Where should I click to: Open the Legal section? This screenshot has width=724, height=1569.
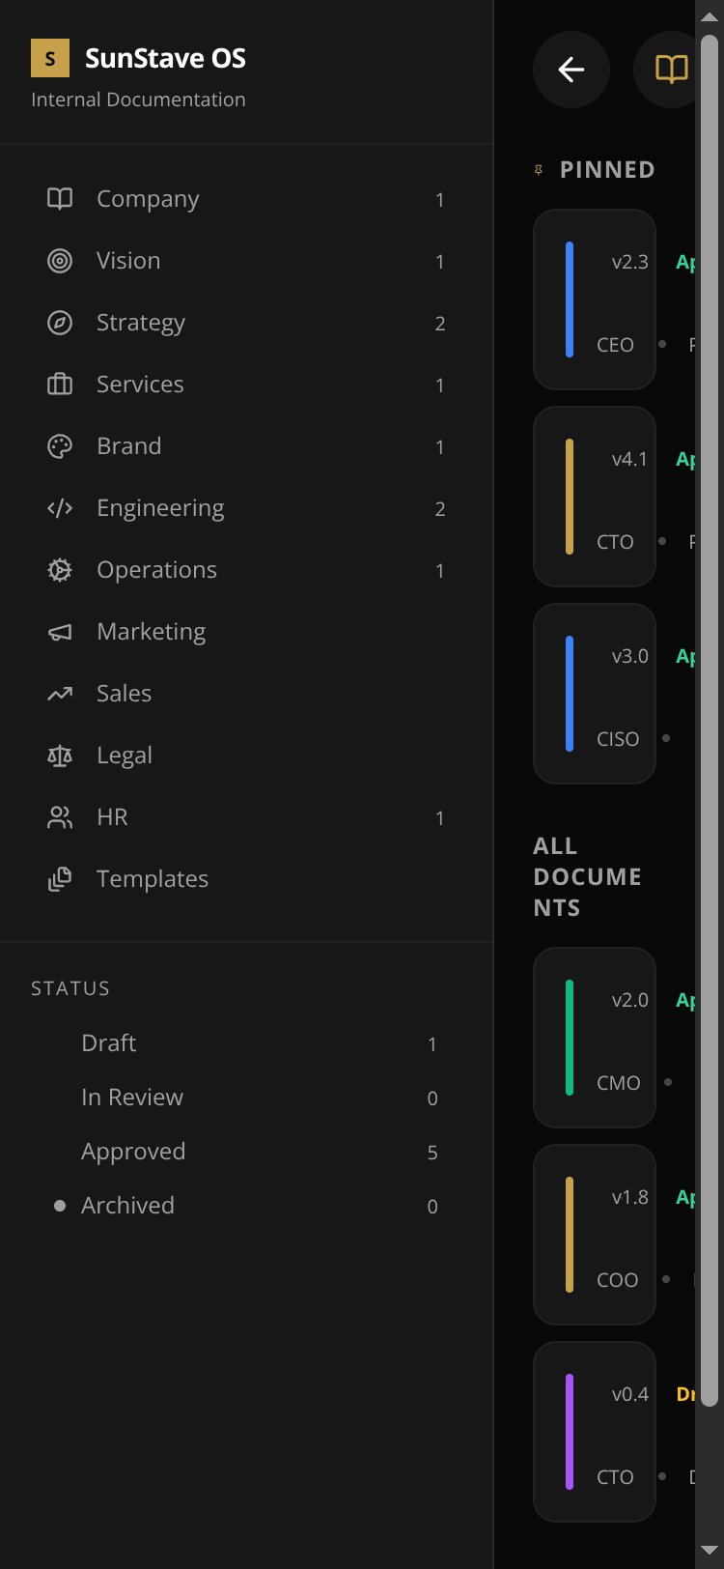(x=246, y=756)
